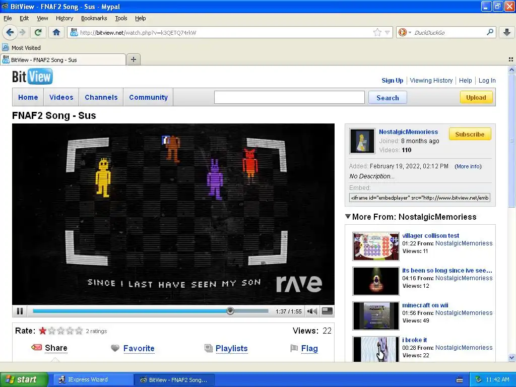Open the Playlists link

(x=232, y=349)
